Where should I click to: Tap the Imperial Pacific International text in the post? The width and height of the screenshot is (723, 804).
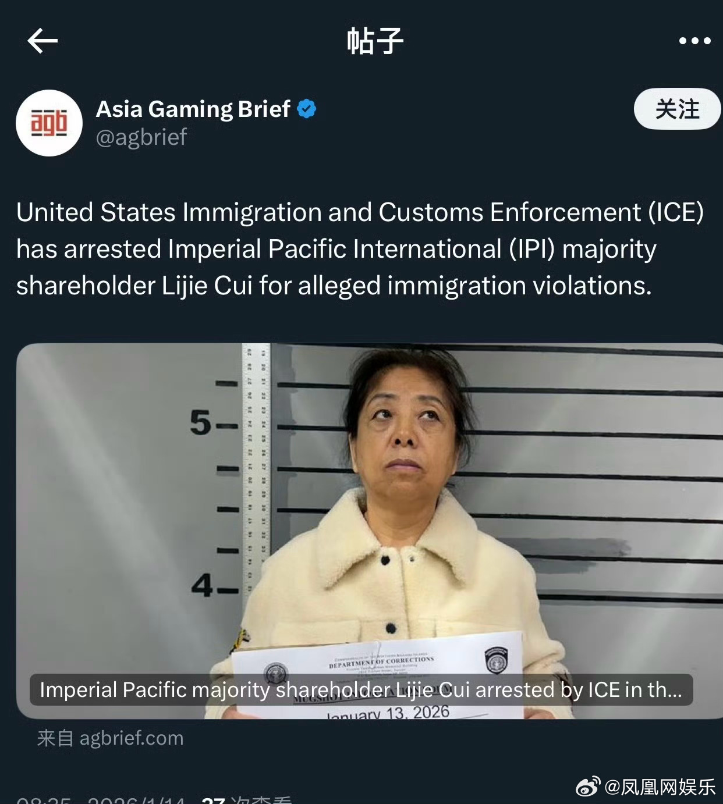[x=335, y=249]
